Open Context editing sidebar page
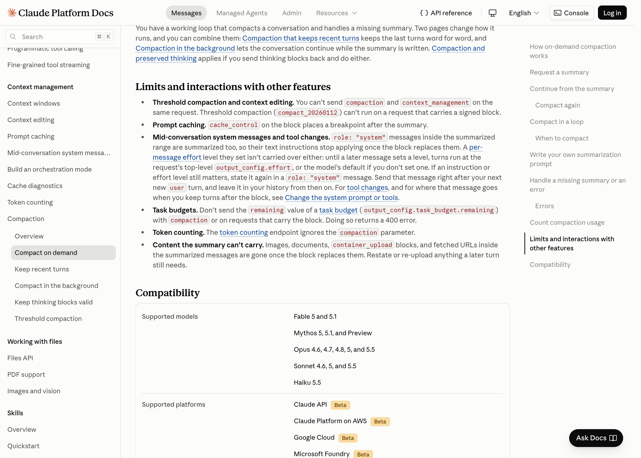641x458 pixels. click(x=31, y=120)
